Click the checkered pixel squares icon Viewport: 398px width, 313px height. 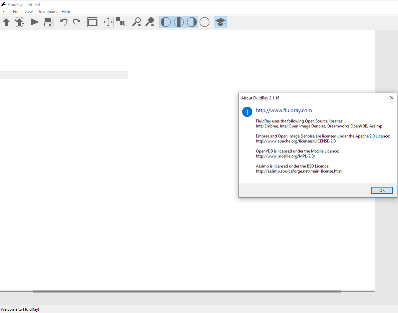coord(121,22)
